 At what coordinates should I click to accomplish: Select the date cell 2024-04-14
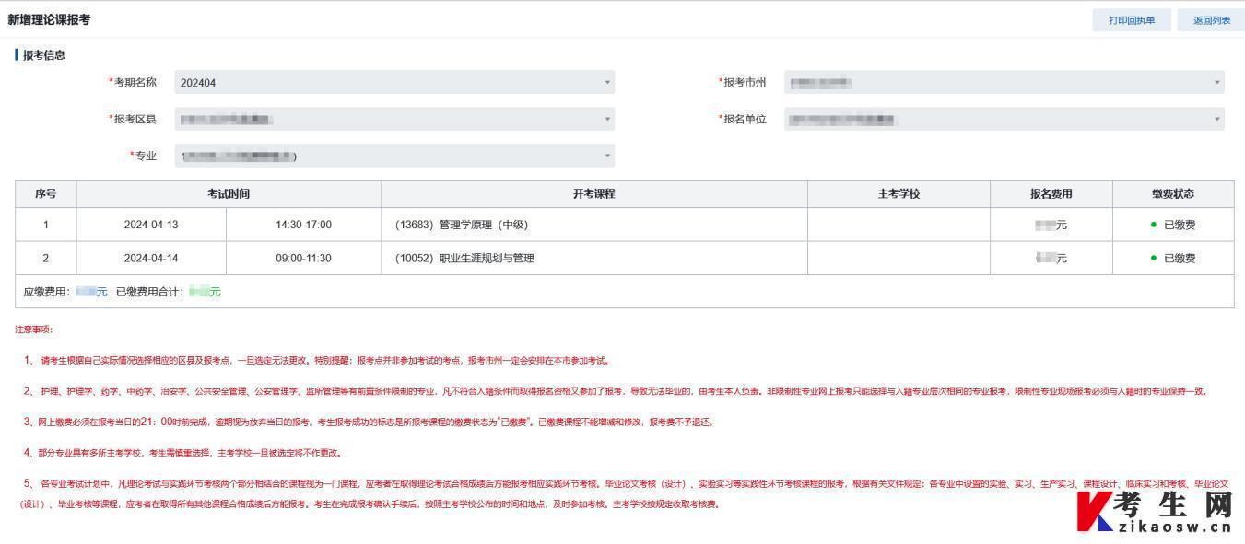coord(151,258)
